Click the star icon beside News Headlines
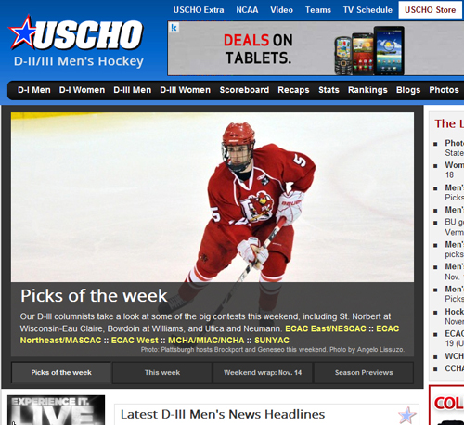 406,415
